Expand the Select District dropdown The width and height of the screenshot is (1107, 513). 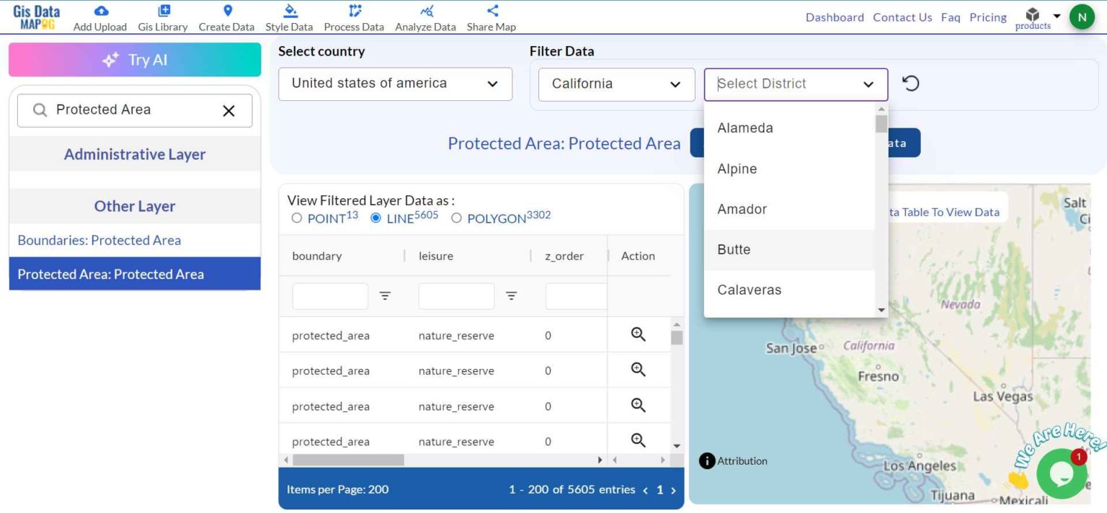point(795,84)
